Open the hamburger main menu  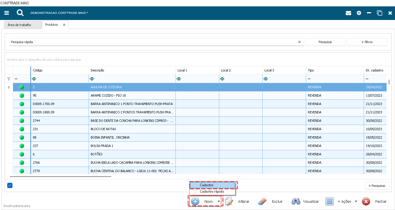(x=7, y=13)
